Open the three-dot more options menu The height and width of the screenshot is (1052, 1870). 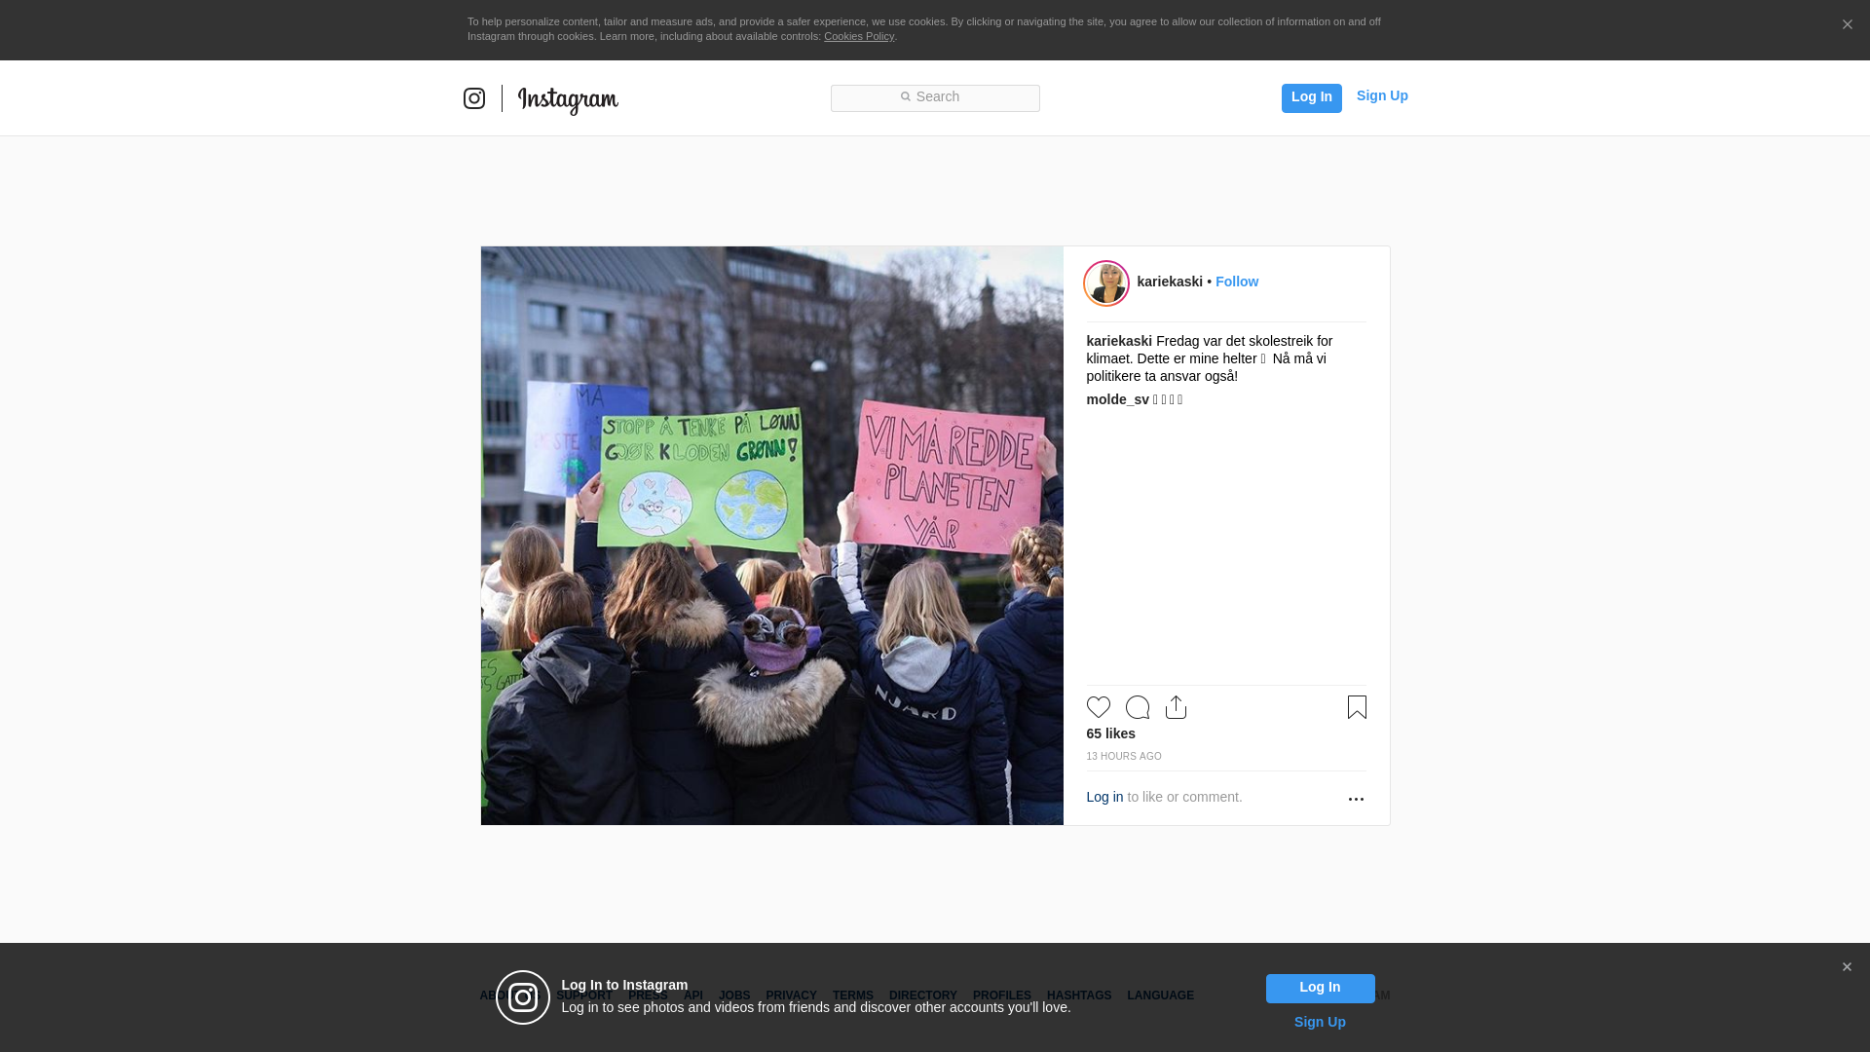pos(1356,799)
